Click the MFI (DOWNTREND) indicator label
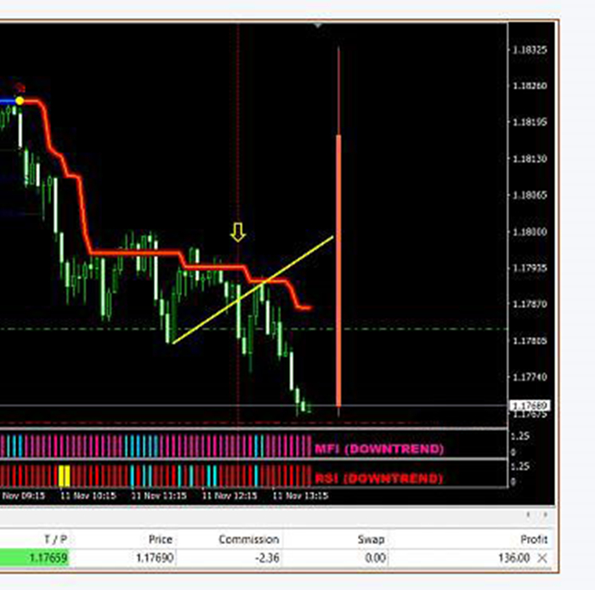 (379, 449)
